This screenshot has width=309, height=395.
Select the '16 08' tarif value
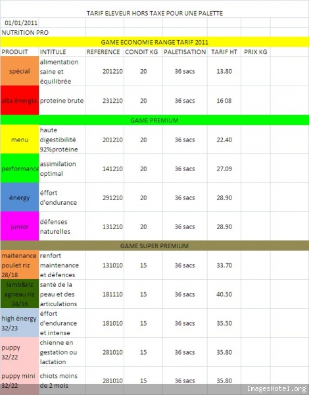click(x=224, y=101)
